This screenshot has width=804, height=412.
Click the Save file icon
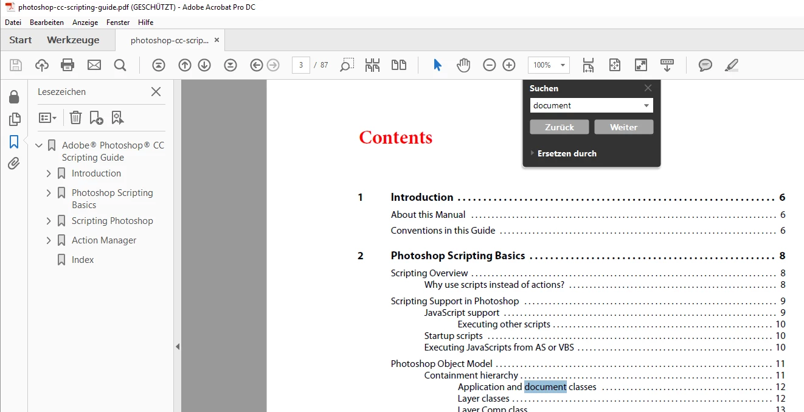tap(16, 65)
